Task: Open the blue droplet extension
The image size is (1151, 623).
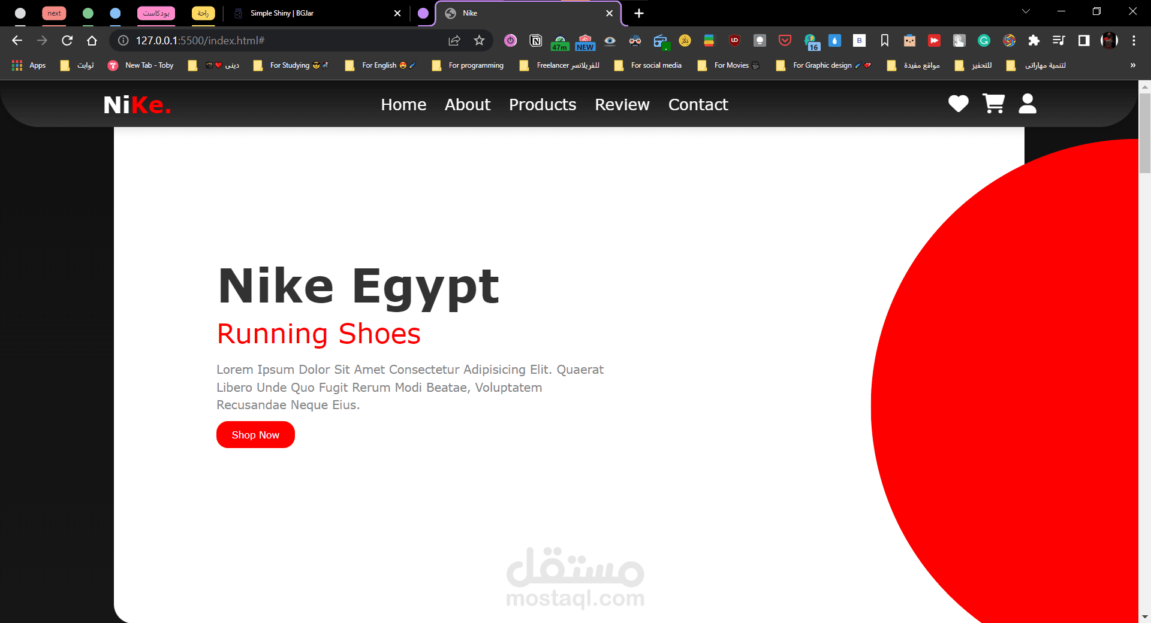Action: click(x=834, y=40)
